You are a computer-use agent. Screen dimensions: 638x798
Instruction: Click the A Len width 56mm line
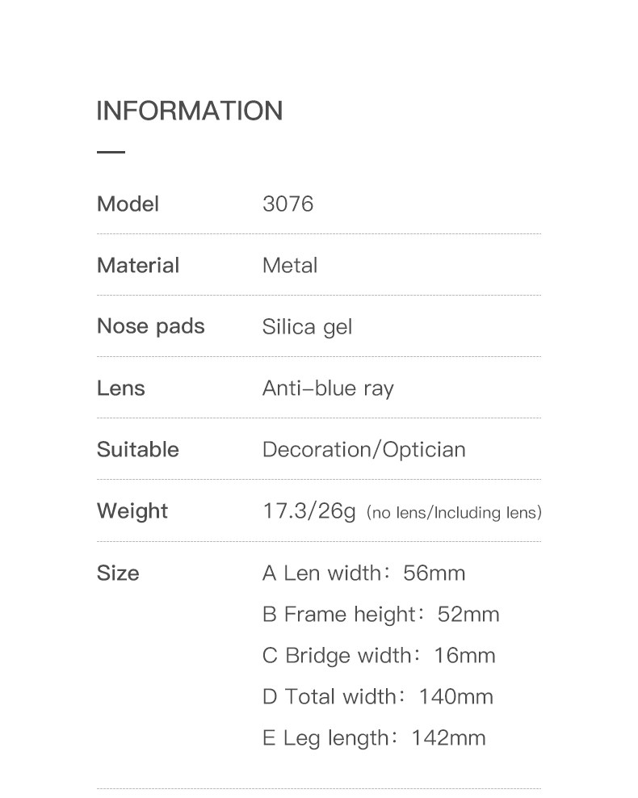tap(364, 573)
